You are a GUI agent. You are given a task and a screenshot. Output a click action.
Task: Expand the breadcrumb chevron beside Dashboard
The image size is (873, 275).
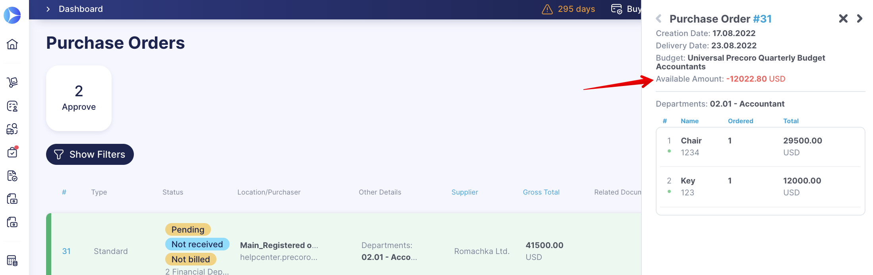[48, 9]
